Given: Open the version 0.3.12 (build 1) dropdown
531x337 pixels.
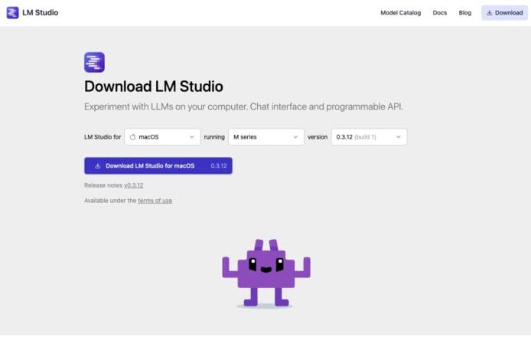Looking at the screenshot, I should (369, 137).
